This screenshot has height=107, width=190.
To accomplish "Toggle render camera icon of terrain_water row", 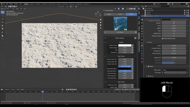I will (x=188, y=16).
